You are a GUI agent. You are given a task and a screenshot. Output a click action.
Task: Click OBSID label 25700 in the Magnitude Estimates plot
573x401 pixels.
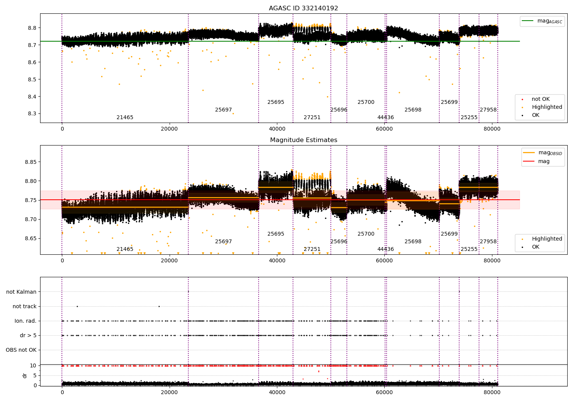[366, 234]
